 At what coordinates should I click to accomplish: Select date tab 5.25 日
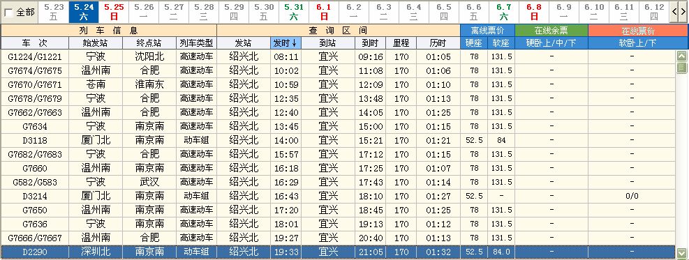[114, 12]
